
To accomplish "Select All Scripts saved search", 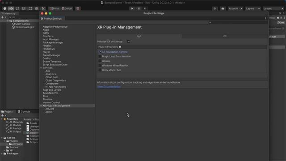I will (13, 131).
